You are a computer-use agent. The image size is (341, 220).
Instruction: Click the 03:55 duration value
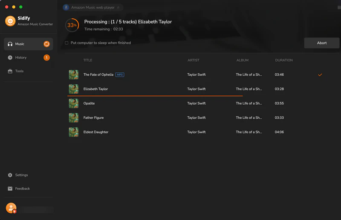[x=279, y=103]
